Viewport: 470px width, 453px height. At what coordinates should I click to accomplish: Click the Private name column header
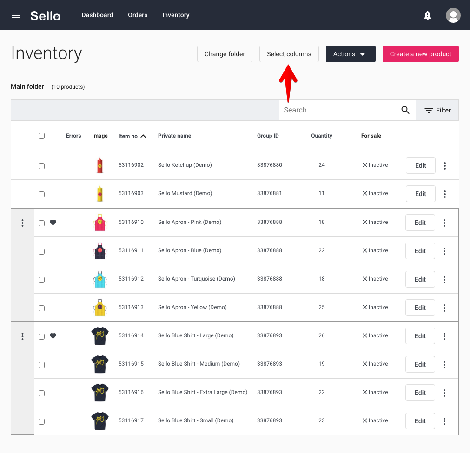pyautogui.click(x=174, y=136)
